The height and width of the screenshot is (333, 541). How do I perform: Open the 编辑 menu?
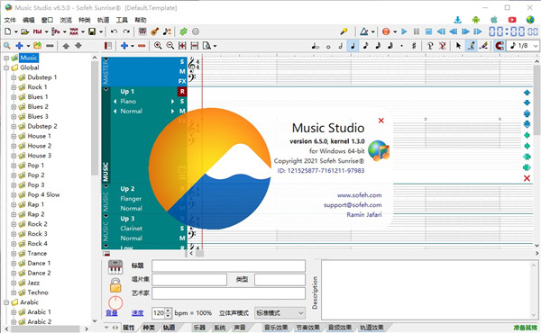[29, 20]
